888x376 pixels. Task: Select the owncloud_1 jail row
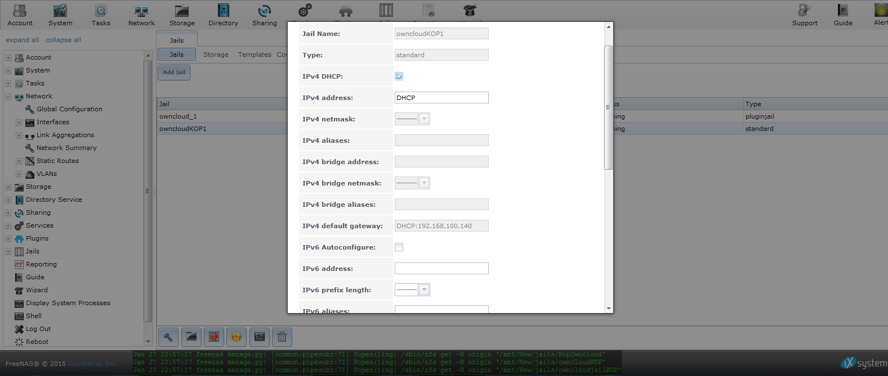click(222, 116)
